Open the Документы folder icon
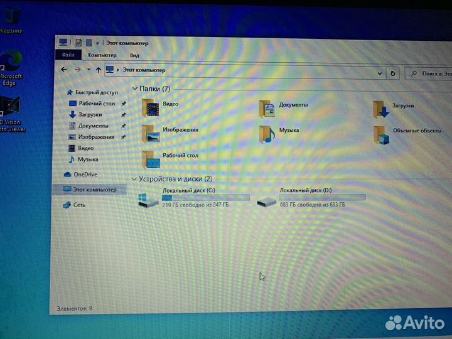Viewport: 452px width, 339px height. [267, 109]
